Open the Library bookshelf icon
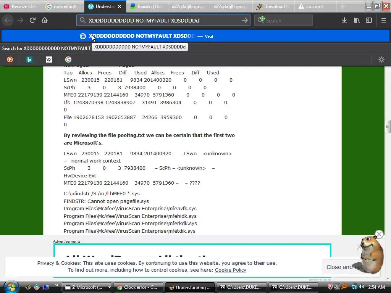Viewport: 391px width, 293px height. tap(357, 21)
